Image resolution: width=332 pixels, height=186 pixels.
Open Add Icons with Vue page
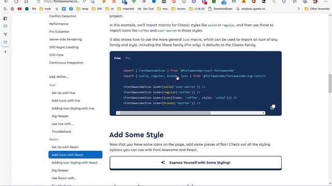[x=66, y=101]
